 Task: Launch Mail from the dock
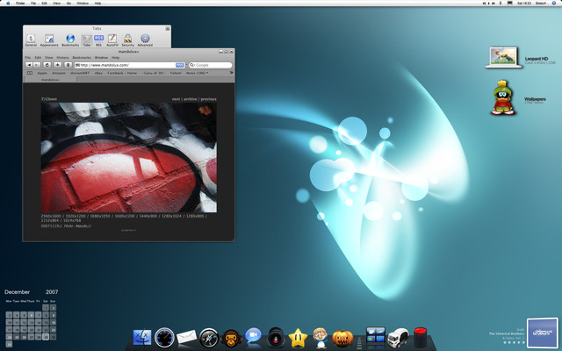(x=186, y=337)
